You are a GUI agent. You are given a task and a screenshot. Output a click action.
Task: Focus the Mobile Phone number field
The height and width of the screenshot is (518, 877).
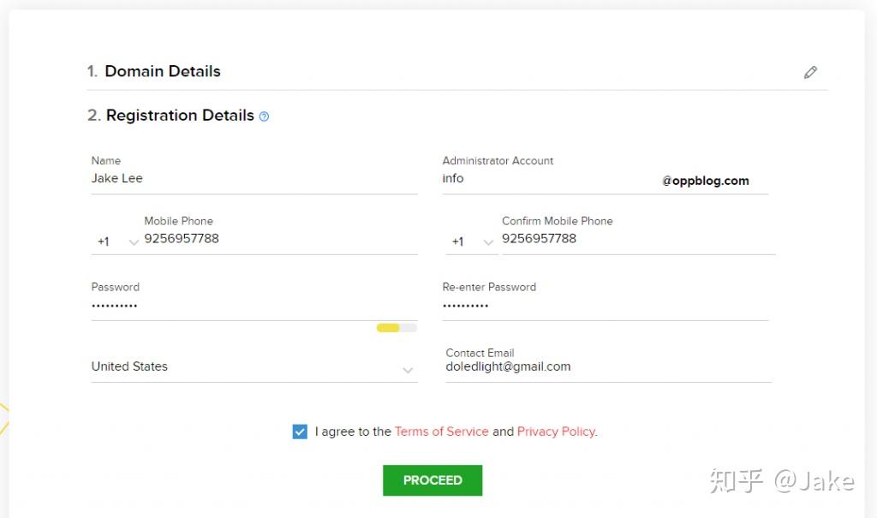click(x=279, y=239)
